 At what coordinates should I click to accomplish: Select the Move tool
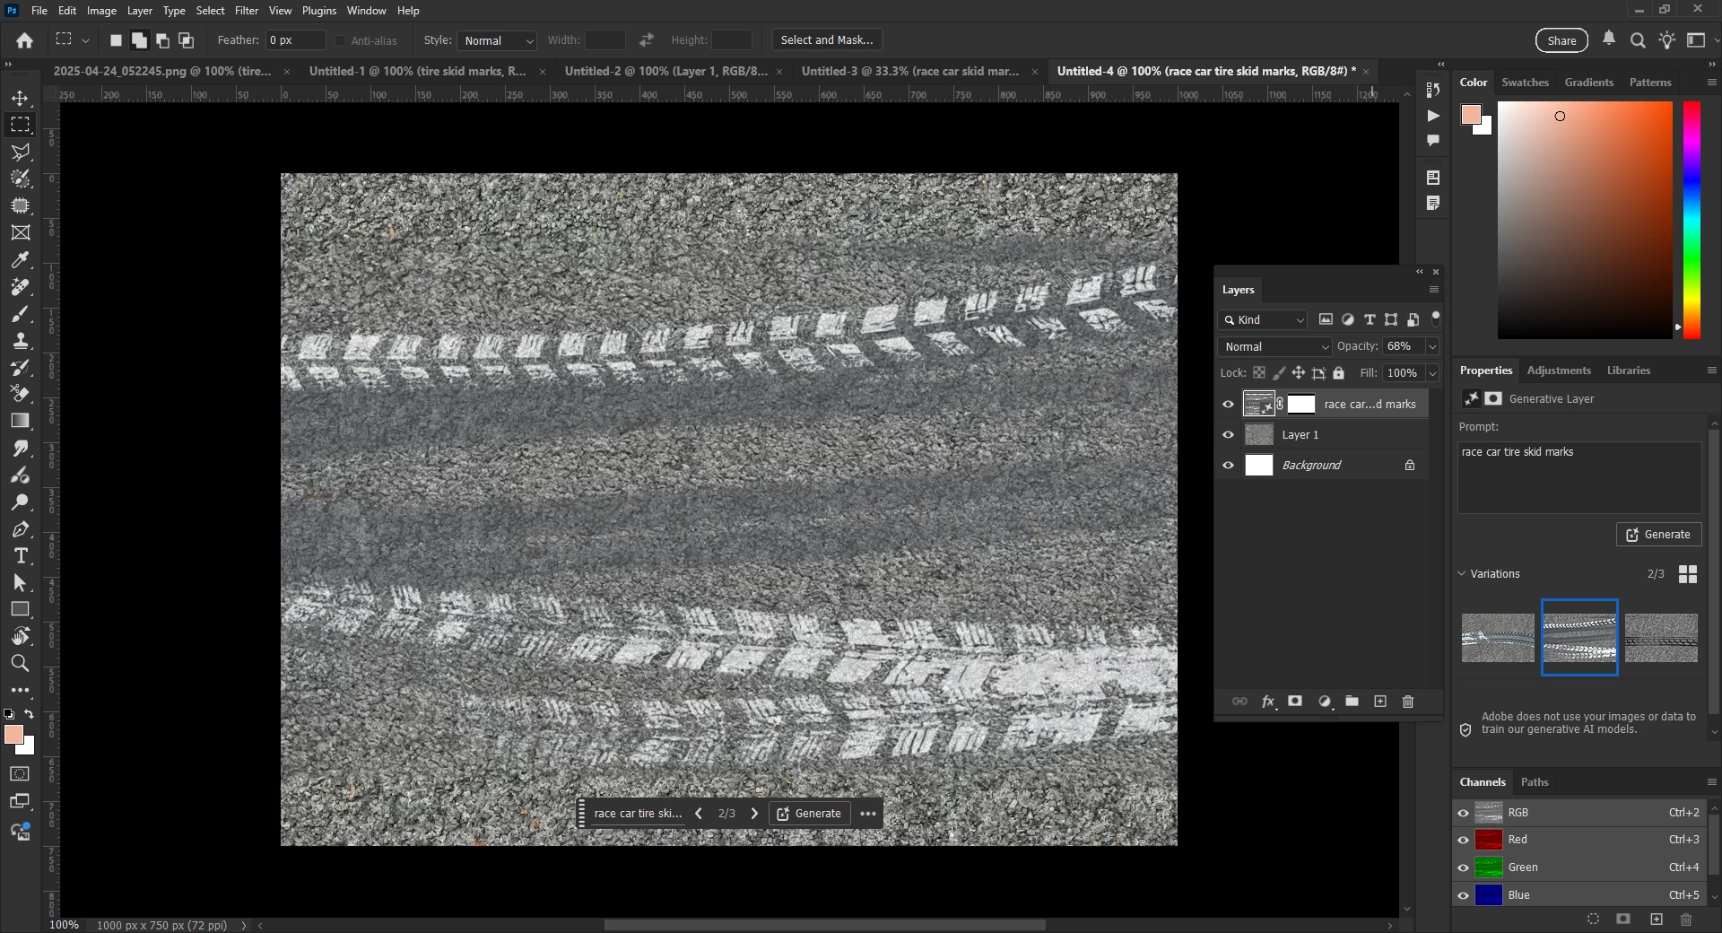tap(20, 98)
